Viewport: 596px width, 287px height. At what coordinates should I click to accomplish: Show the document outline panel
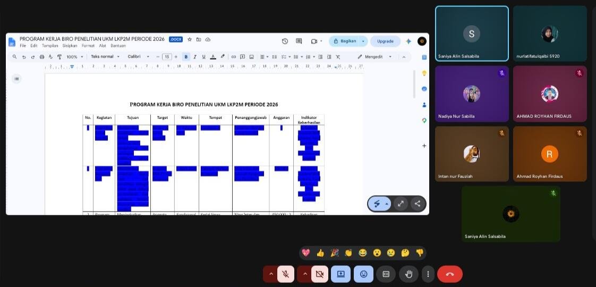(x=16, y=79)
